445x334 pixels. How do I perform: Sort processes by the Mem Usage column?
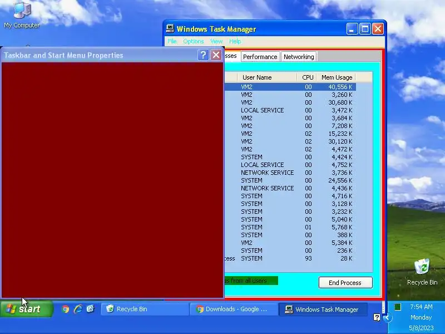tap(336, 77)
